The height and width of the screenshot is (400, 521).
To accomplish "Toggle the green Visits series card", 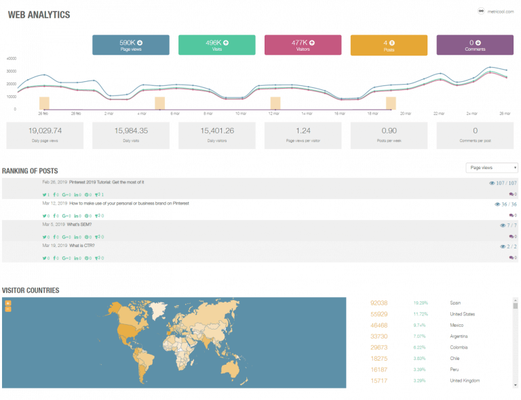I will pyautogui.click(x=217, y=45).
